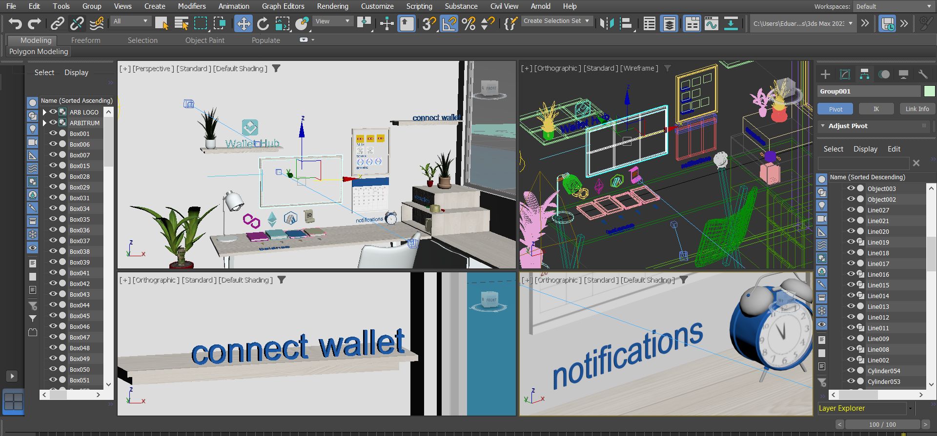Open the Rendering menu

[x=332, y=6]
